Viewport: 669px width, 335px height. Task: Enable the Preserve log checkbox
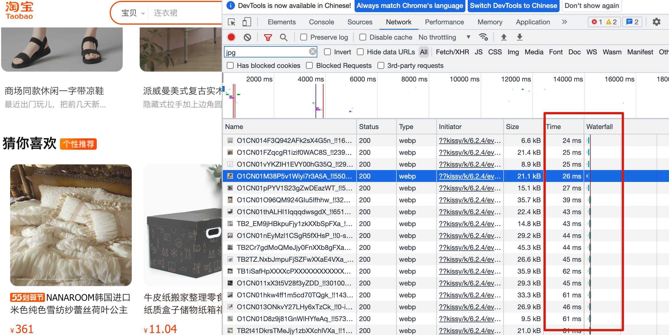tap(304, 37)
